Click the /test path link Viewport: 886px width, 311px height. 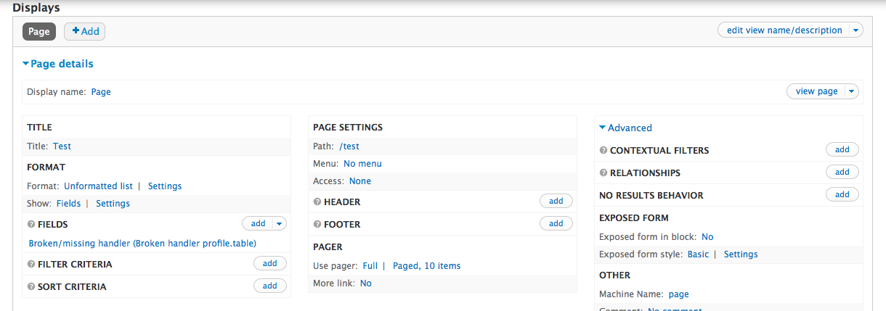(349, 146)
